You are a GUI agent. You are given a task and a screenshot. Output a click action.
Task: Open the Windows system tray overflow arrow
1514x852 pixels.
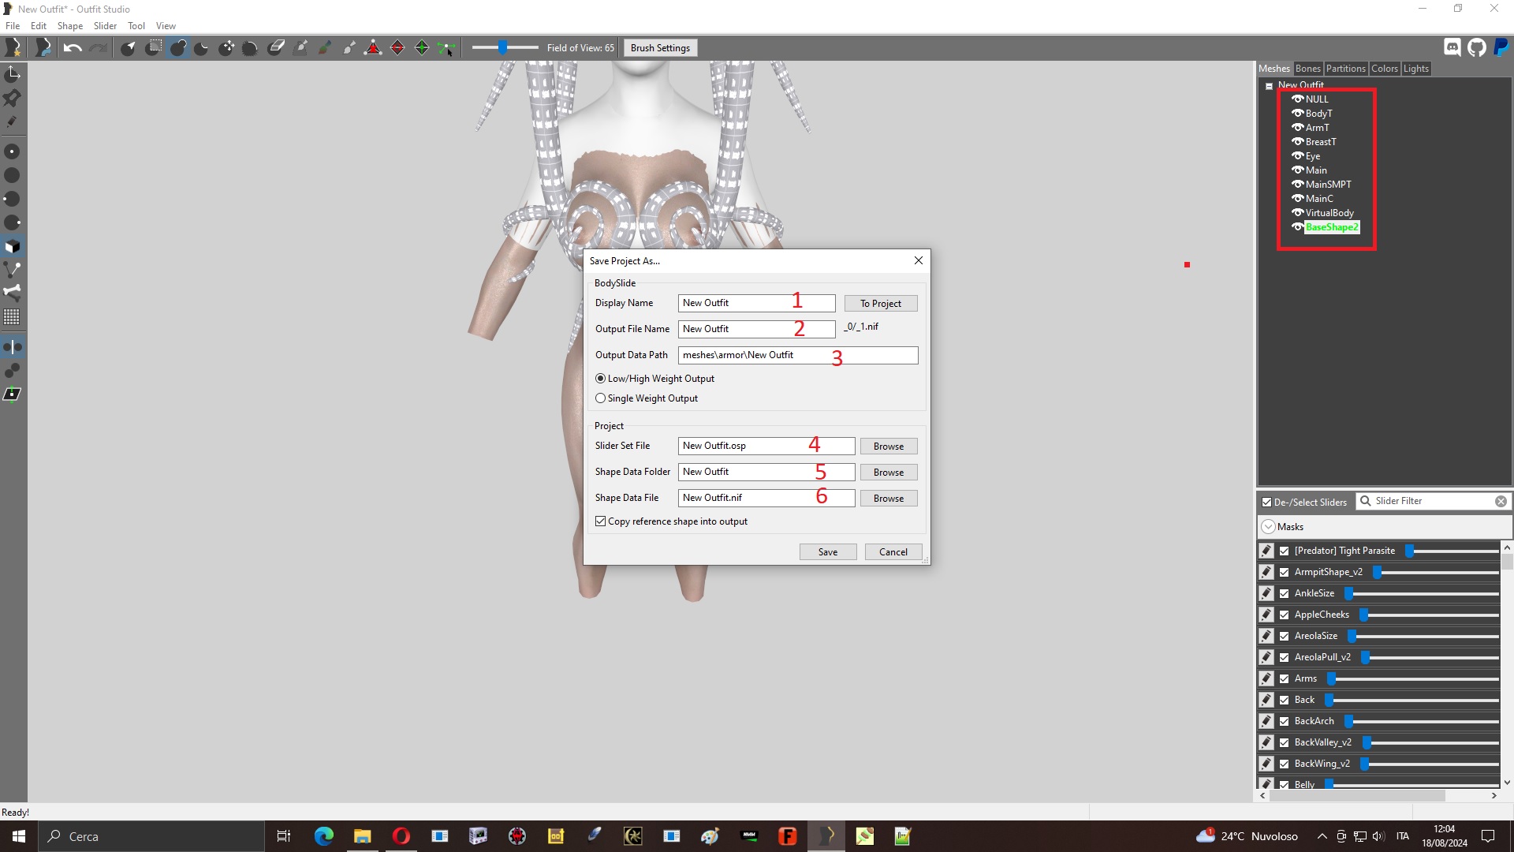[x=1322, y=836]
